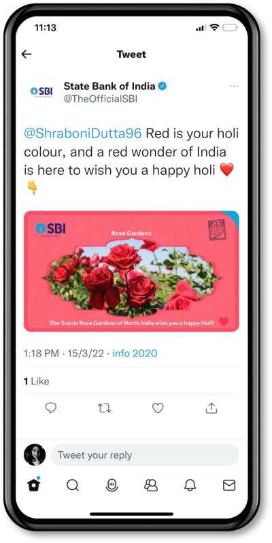Share the tweet via the upload icon

point(211,408)
